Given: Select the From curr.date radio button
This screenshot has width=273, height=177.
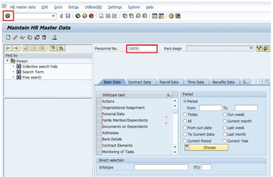Looking at the screenshot, I should point(185,128).
